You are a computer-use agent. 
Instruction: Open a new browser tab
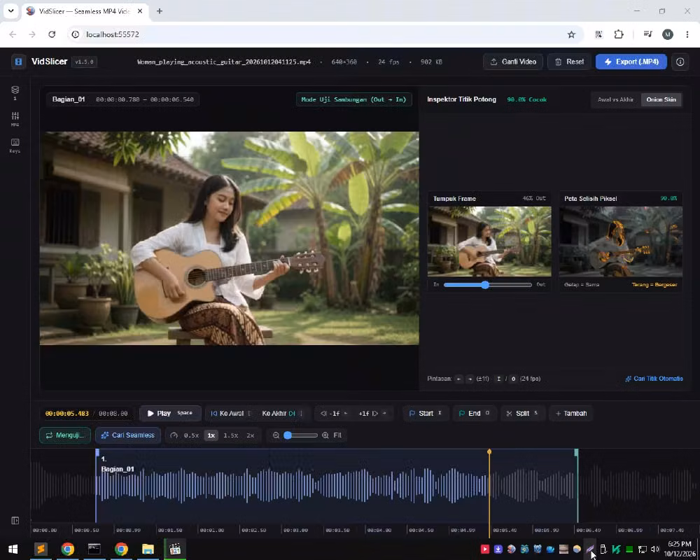click(x=160, y=11)
